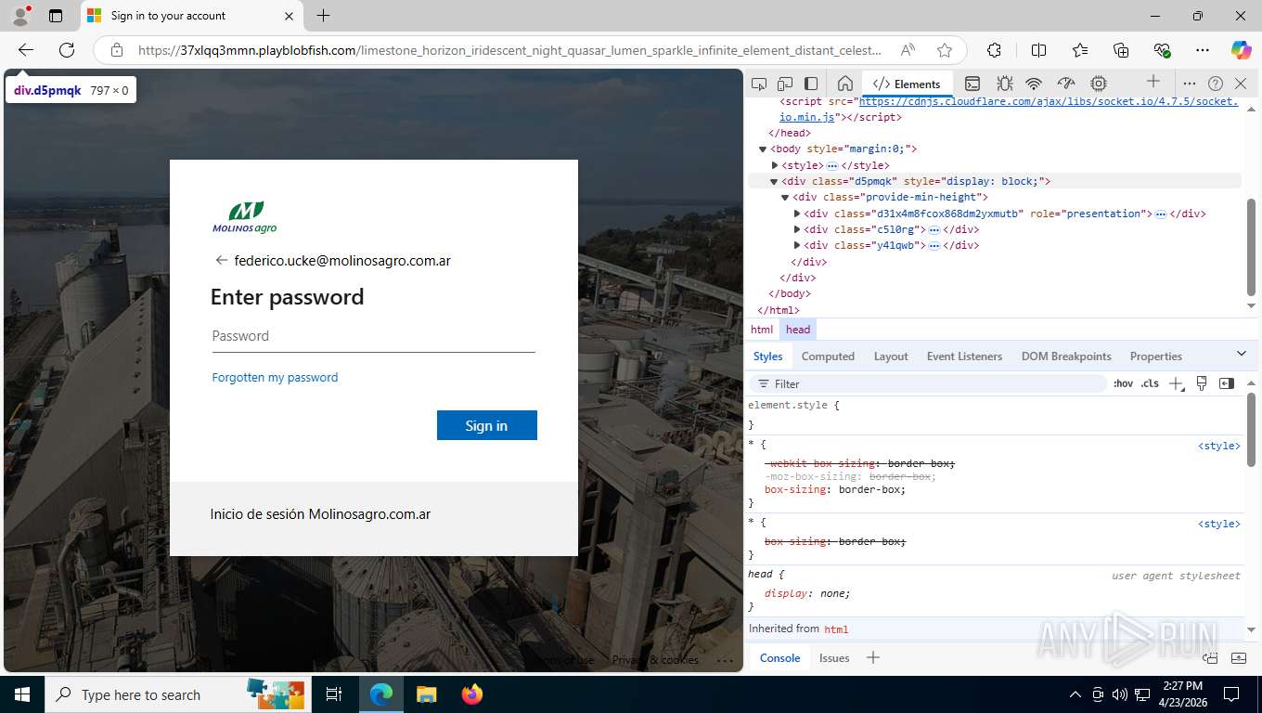1262x713 pixels.
Task: Open Edge Settings and more menu
Action: click(1203, 50)
